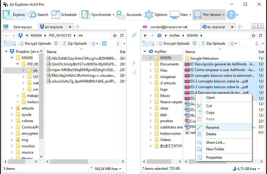Create a new folder from the Dropbox pane toolbar icon
This screenshot has height=174, width=267.
click(x=13, y=43)
